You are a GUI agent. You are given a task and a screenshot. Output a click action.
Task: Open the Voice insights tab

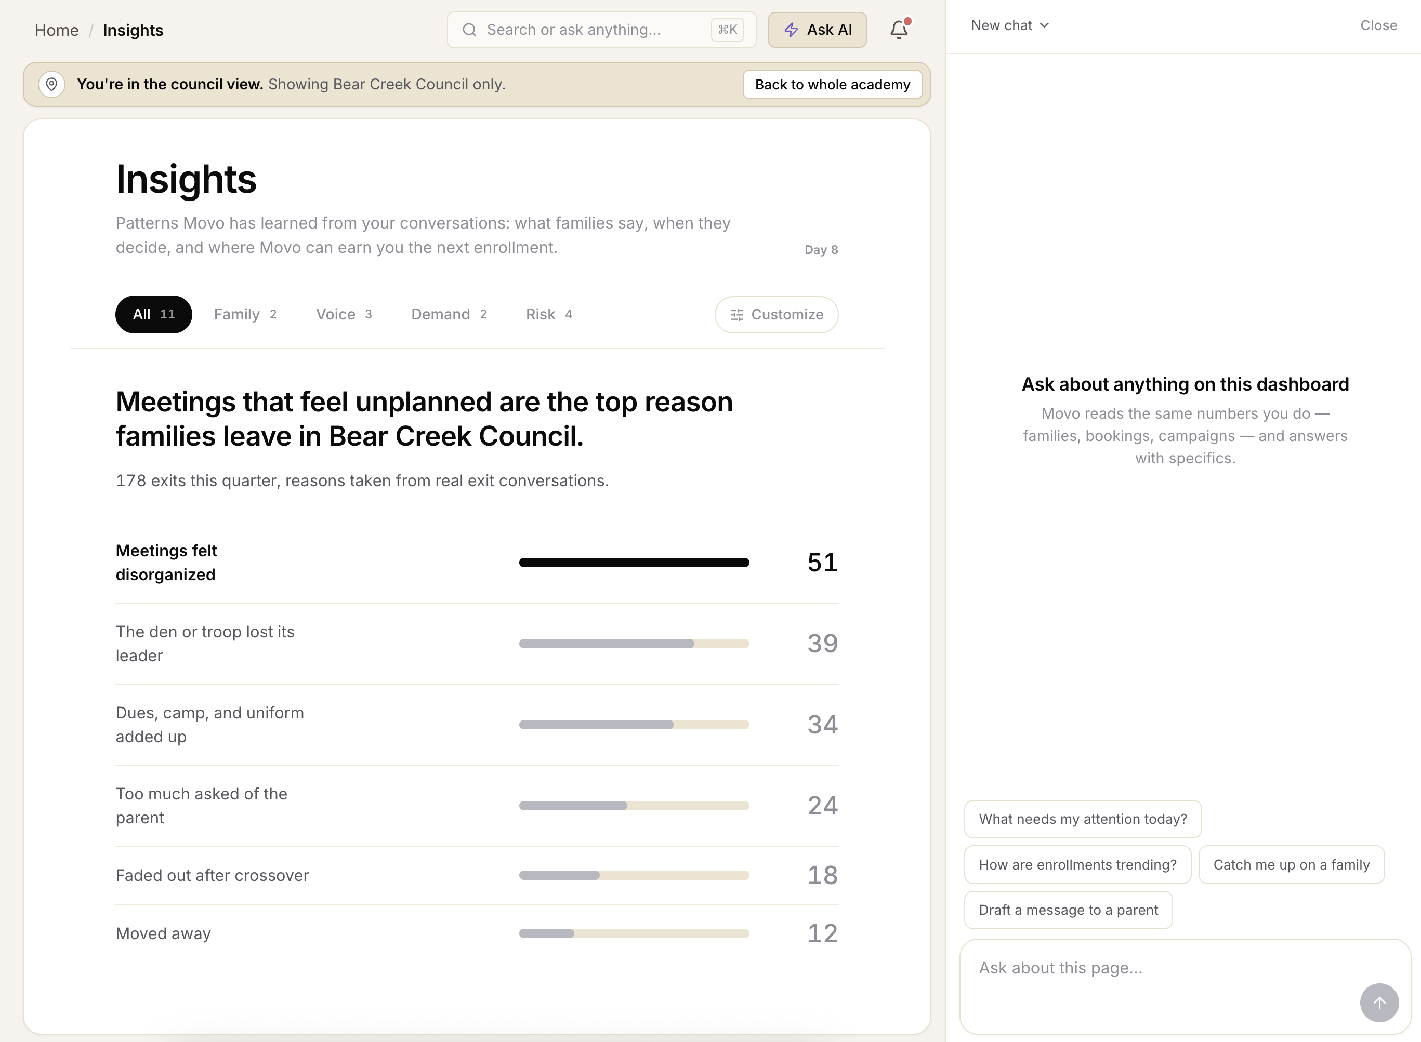pos(344,314)
